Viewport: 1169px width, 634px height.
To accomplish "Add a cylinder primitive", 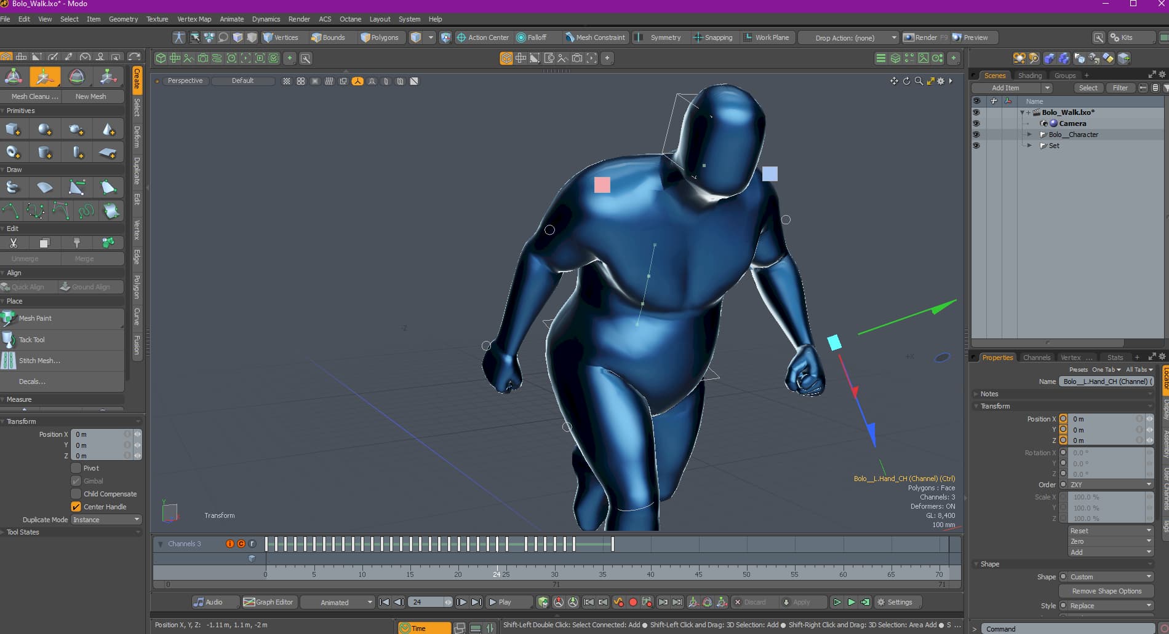I will tap(44, 152).
